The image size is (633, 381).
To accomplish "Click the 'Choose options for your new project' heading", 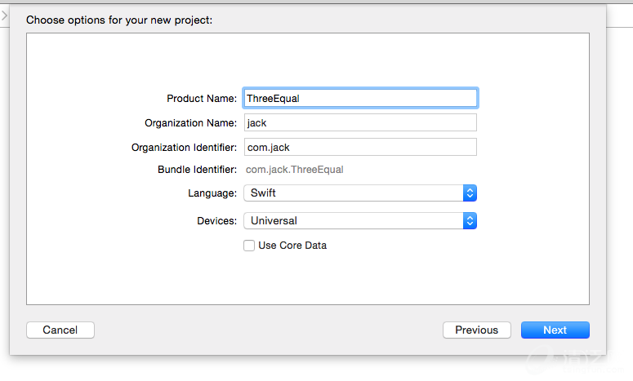I will (119, 20).
